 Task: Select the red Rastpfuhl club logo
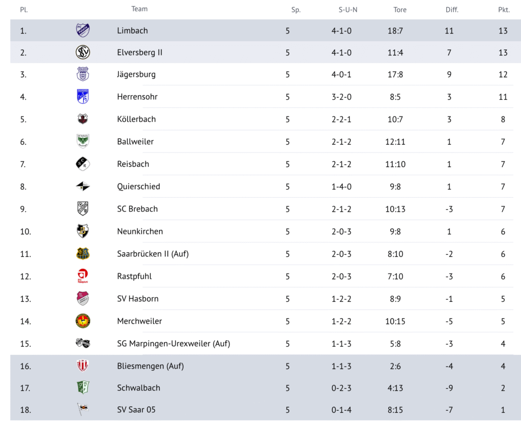[x=83, y=276]
